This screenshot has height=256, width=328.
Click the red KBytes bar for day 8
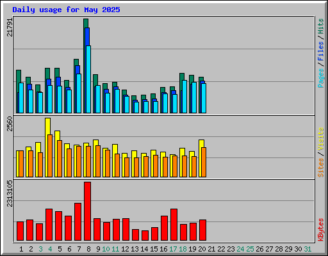click(x=87, y=211)
